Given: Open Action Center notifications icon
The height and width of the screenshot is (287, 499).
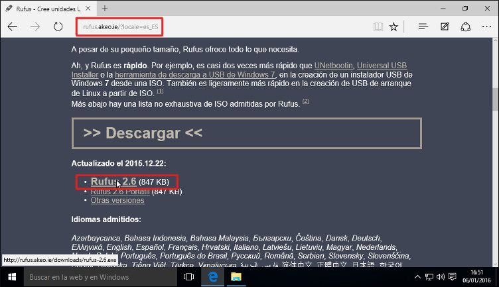Looking at the screenshot, I should [x=453, y=277].
